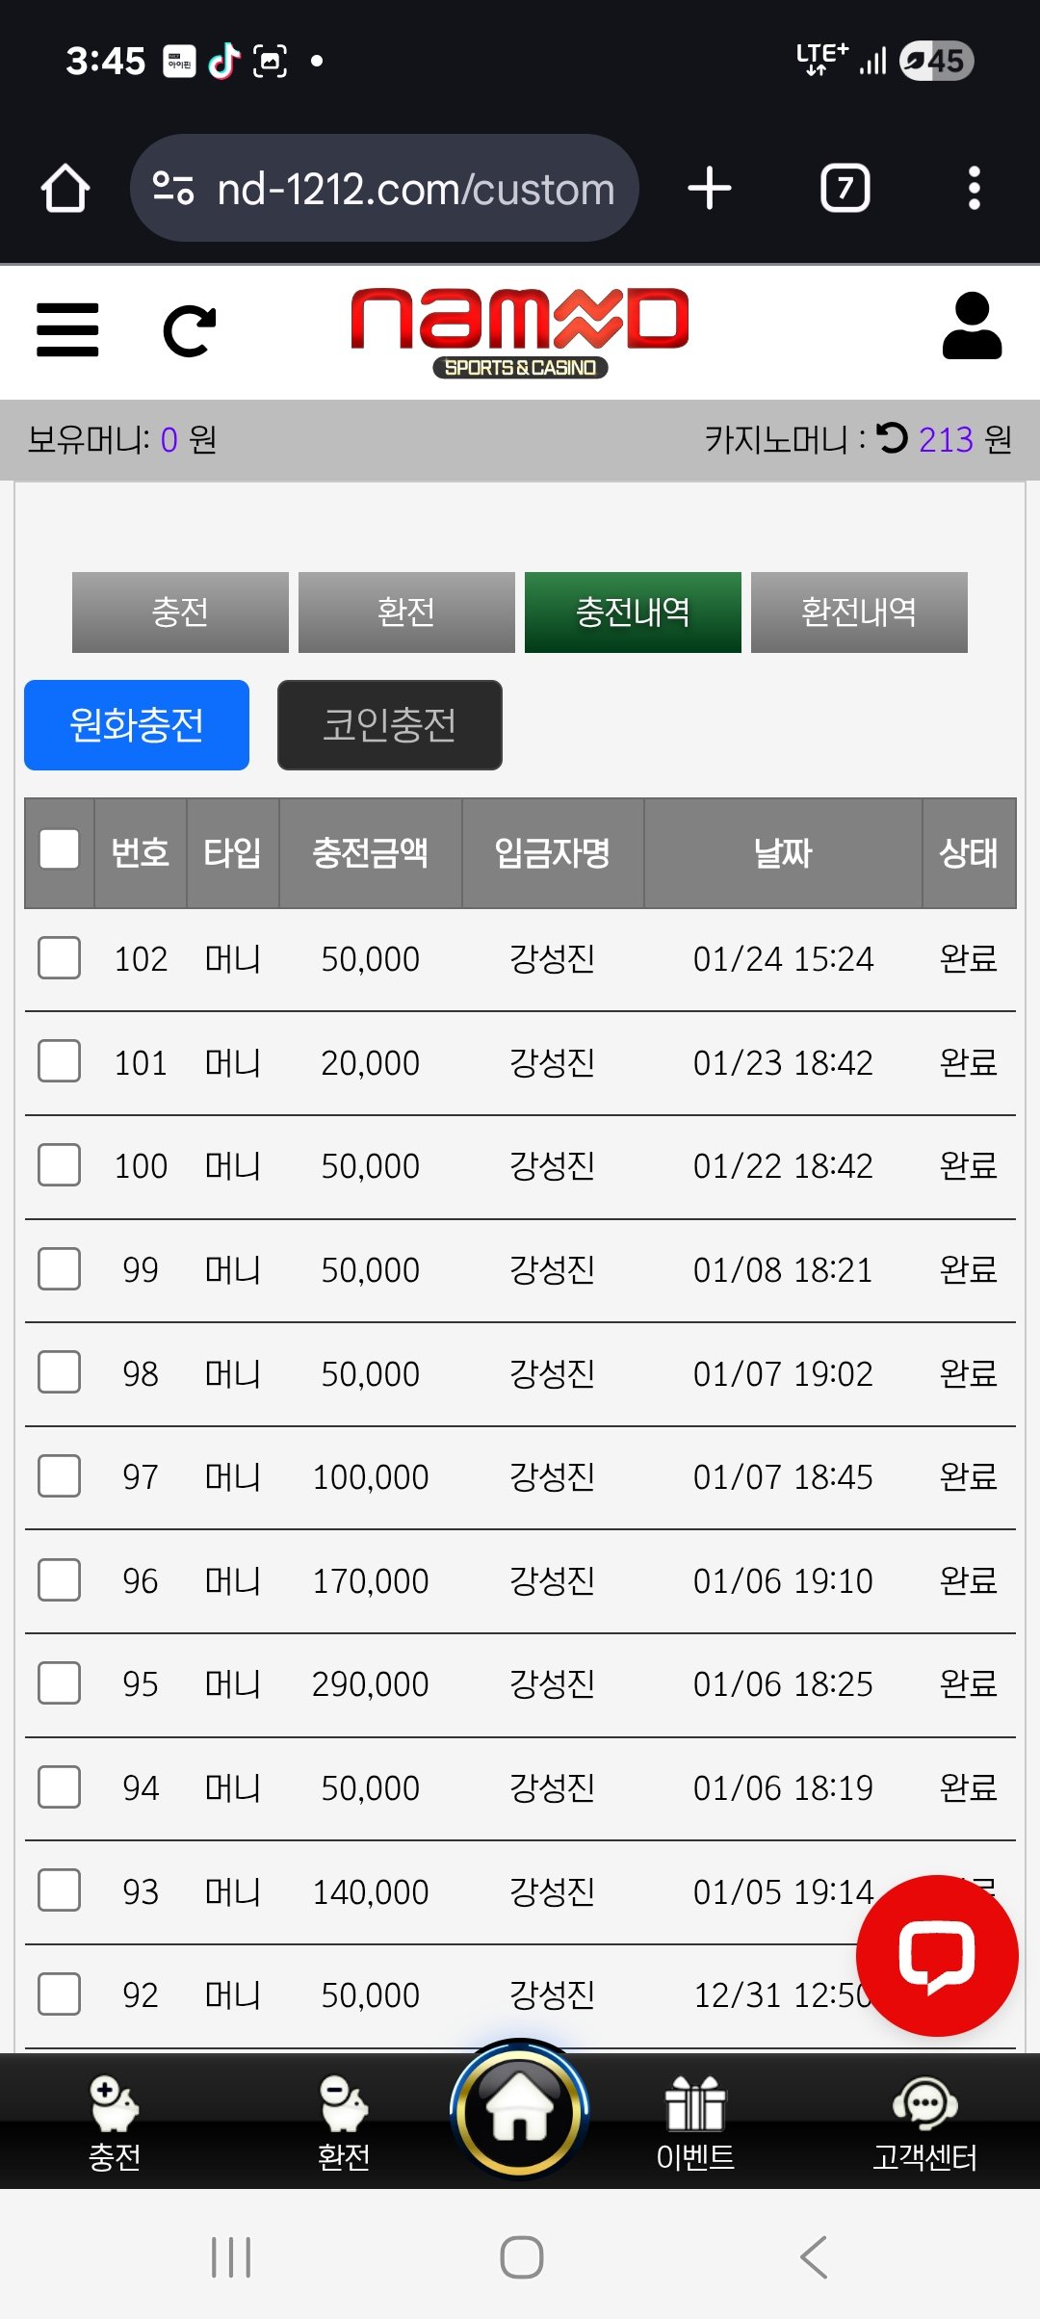Tap the gold home button in bottom bar
This screenshot has height=2319, width=1040.
tap(519, 2110)
